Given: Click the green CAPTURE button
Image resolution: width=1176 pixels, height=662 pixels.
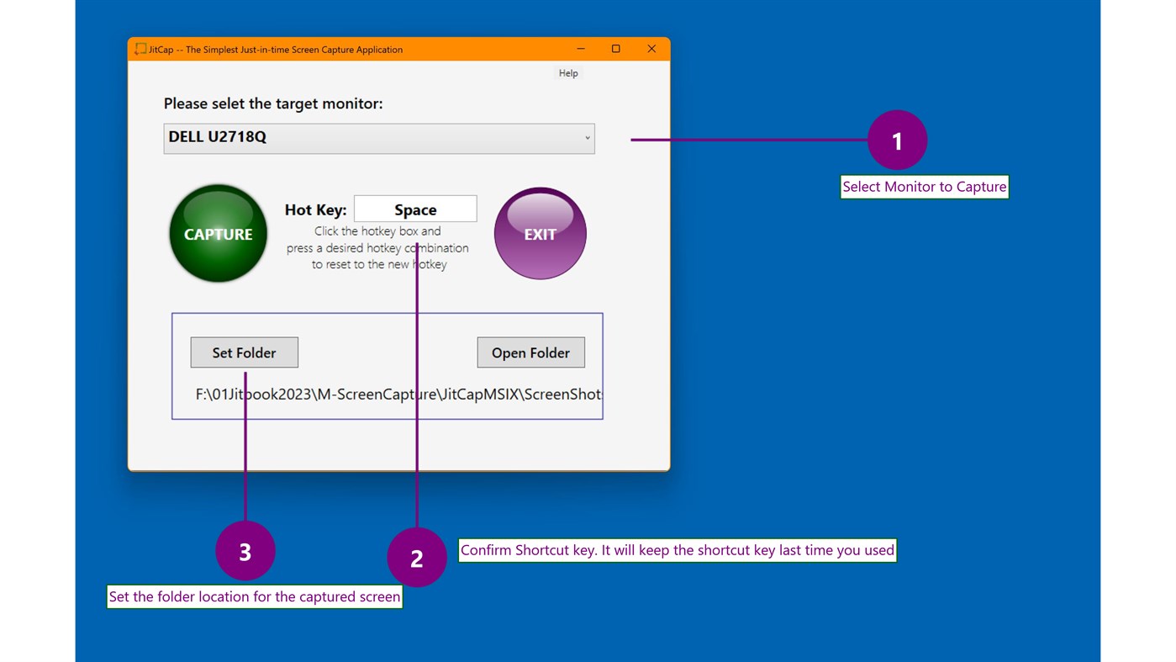Looking at the screenshot, I should pyautogui.click(x=219, y=234).
